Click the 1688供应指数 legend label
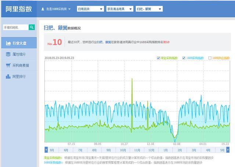235x167 pixels. pos(221,58)
